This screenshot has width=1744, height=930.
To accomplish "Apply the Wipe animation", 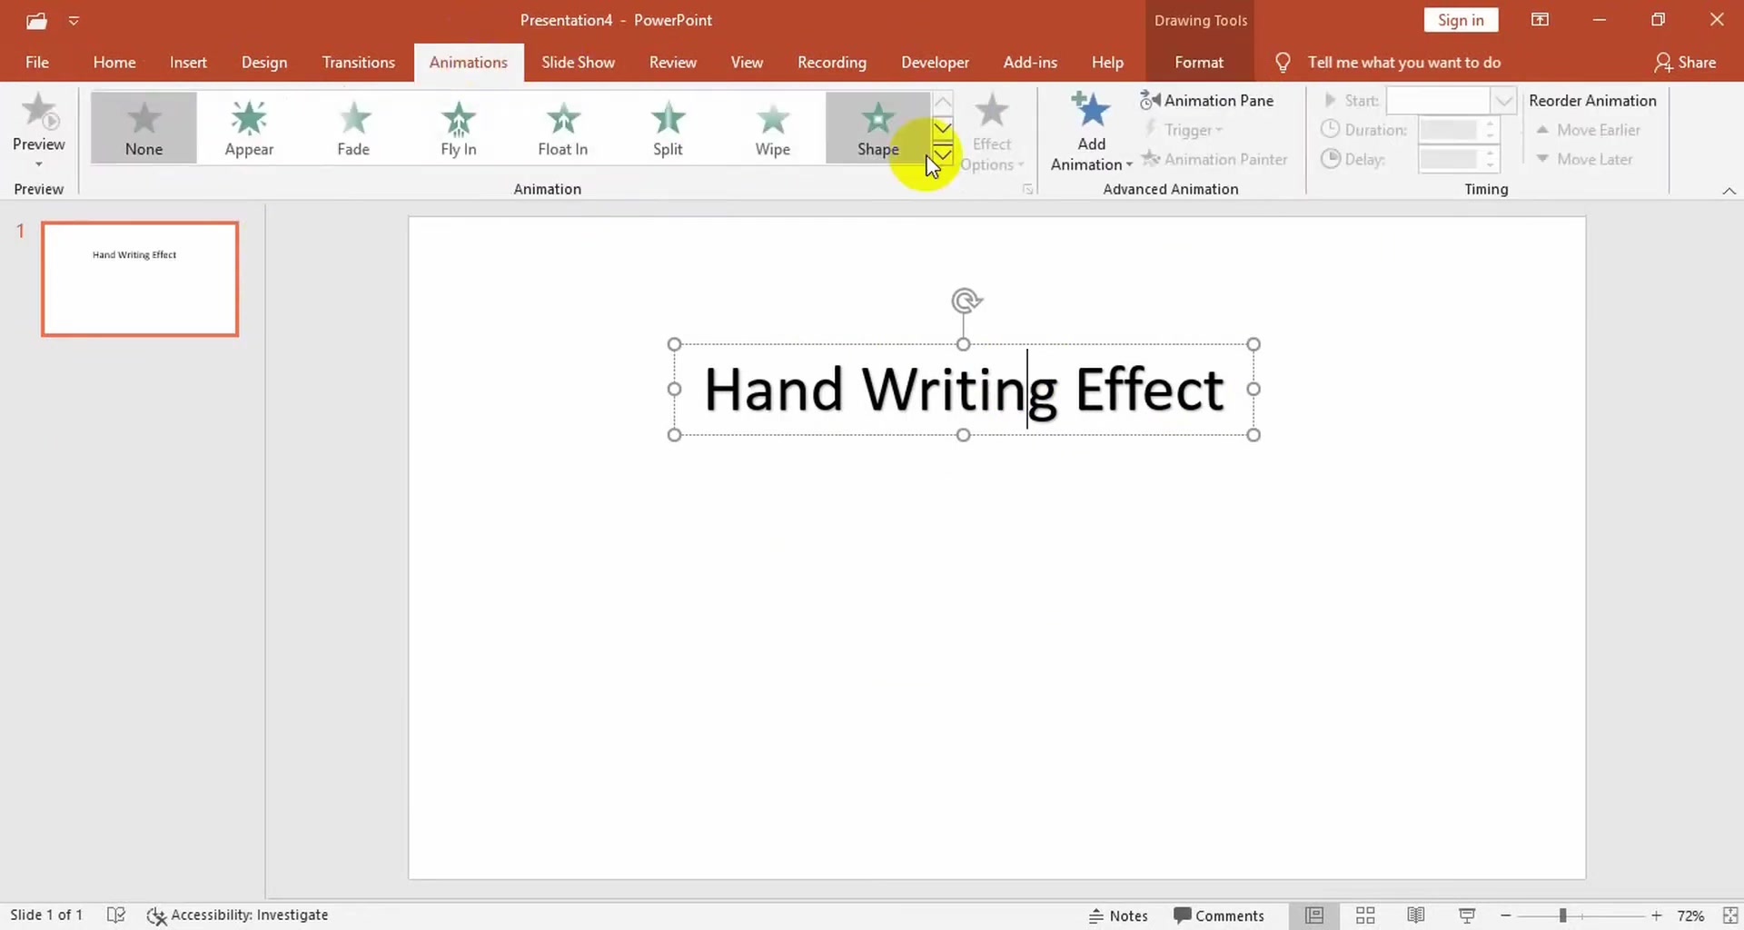I will tap(772, 127).
